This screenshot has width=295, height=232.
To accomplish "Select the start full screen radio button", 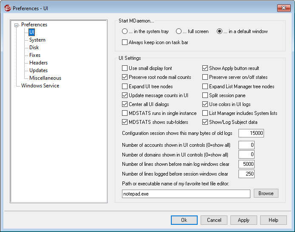I will [x=179, y=31].
